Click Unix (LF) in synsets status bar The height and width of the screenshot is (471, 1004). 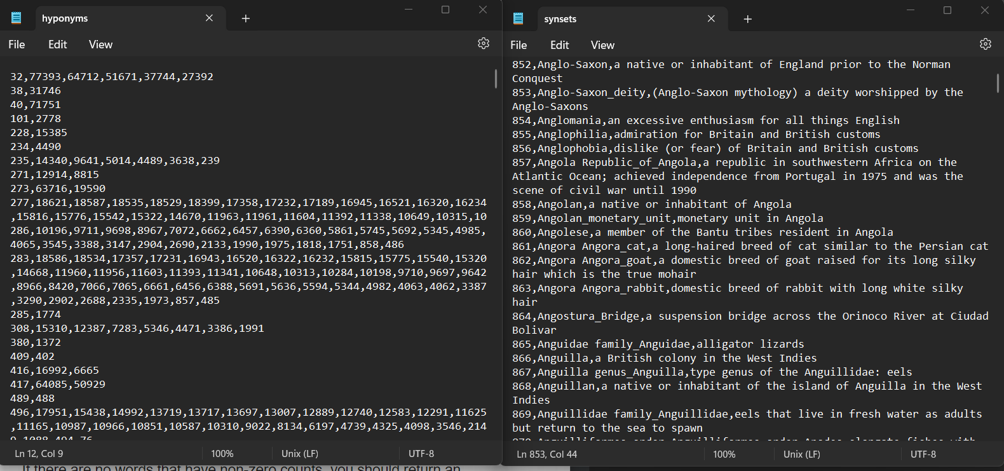coord(802,454)
